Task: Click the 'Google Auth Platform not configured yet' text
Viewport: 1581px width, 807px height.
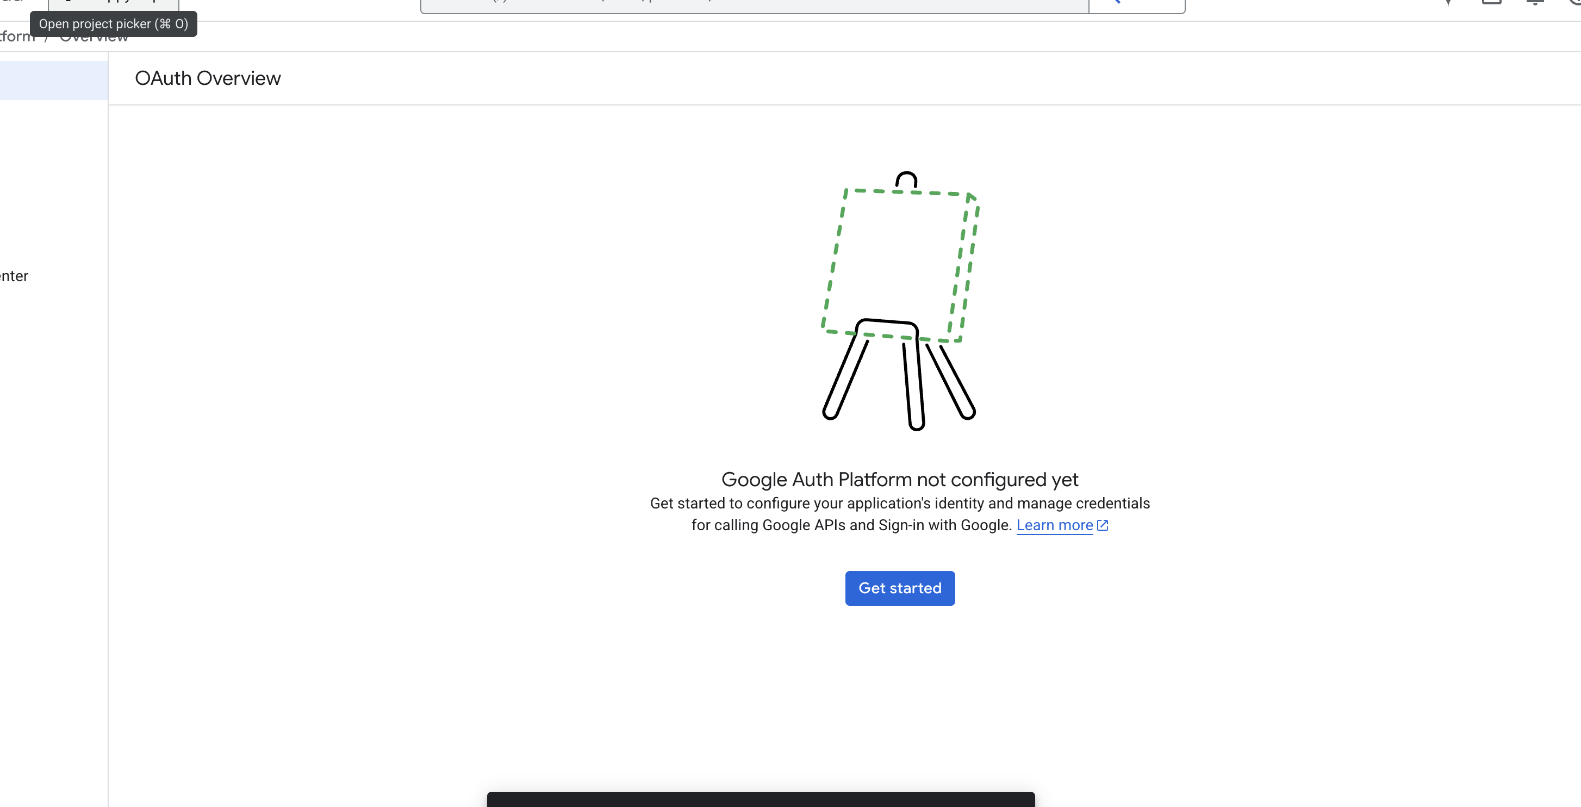Action: click(900, 479)
